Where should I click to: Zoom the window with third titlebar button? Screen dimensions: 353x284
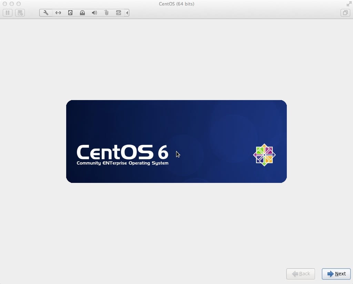click(x=19, y=4)
